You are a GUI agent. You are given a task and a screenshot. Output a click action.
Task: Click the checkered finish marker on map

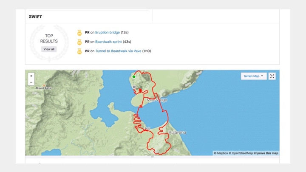[134, 87]
